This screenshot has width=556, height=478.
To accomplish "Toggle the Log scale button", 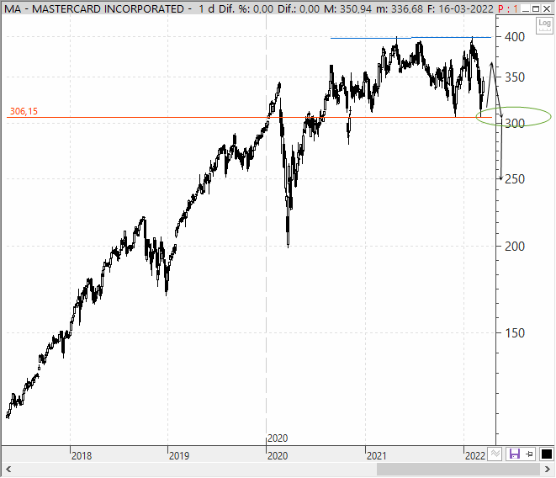I will [544, 25].
